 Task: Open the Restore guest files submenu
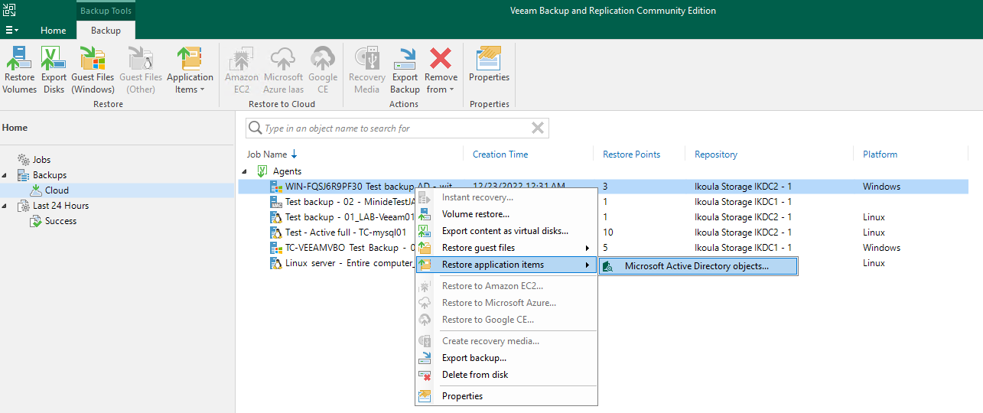[x=506, y=248]
